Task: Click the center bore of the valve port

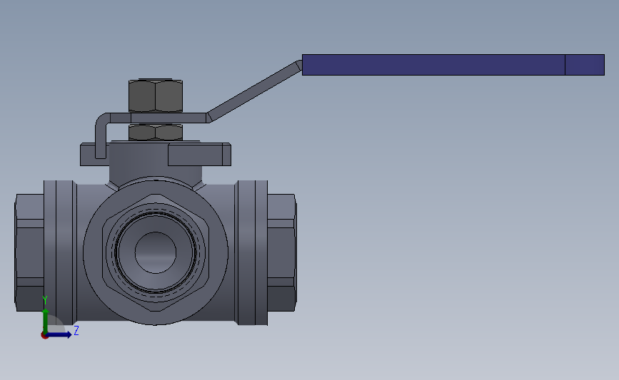Action: click(x=156, y=252)
